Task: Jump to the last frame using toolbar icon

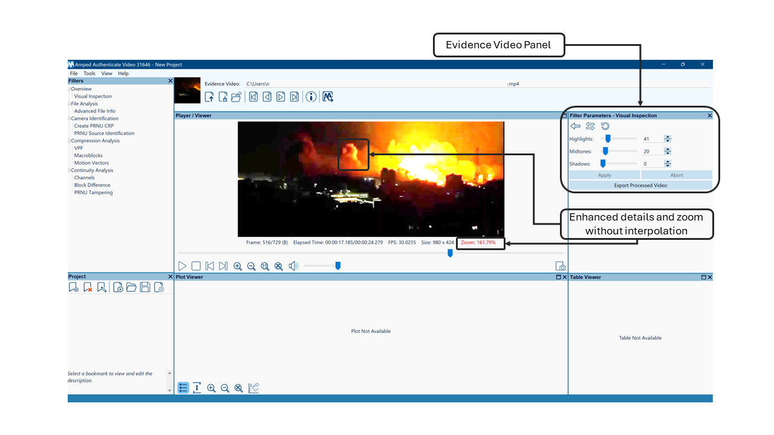Action: pyautogui.click(x=294, y=97)
